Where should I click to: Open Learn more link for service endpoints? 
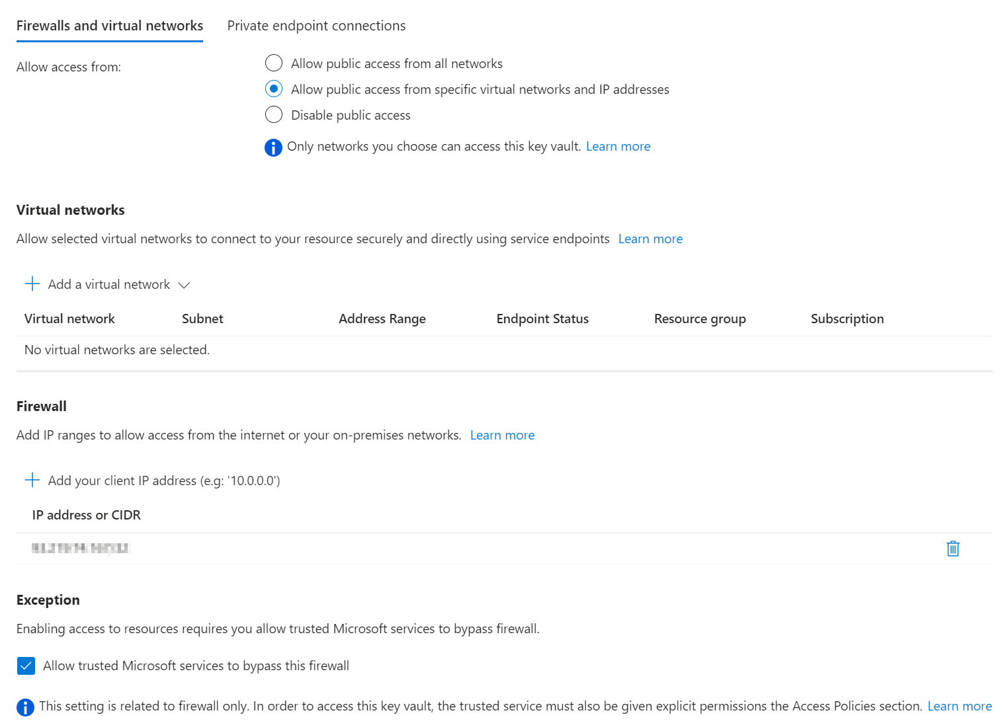(650, 239)
